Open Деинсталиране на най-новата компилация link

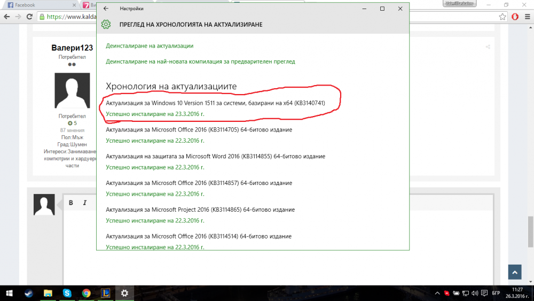point(200,61)
